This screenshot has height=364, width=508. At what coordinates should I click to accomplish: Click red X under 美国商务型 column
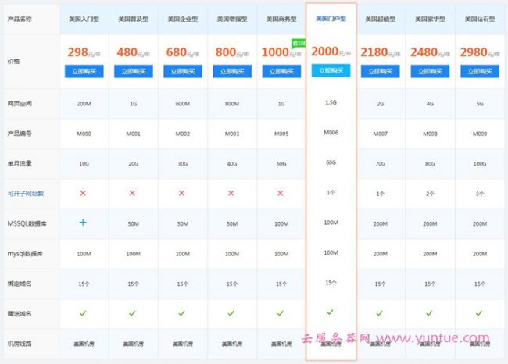coord(281,192)
